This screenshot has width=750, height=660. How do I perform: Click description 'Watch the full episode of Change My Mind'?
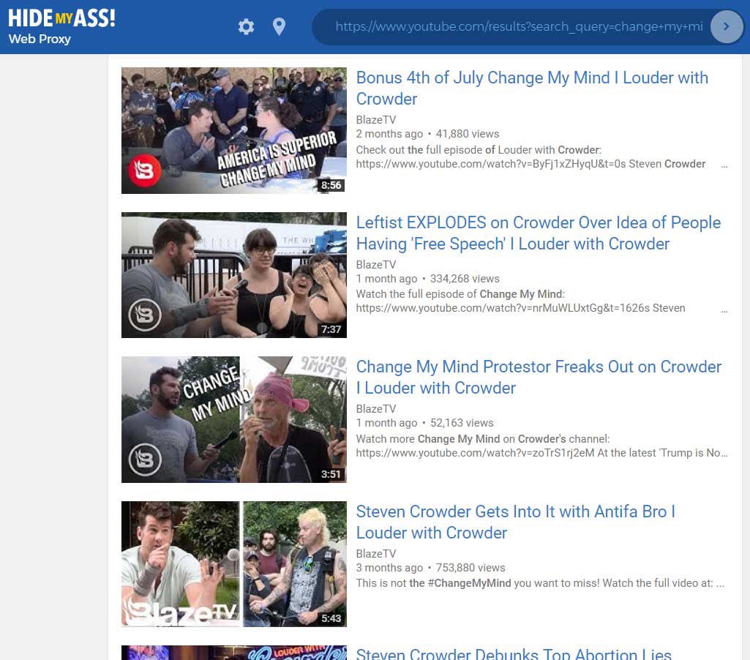click(460, 294)
